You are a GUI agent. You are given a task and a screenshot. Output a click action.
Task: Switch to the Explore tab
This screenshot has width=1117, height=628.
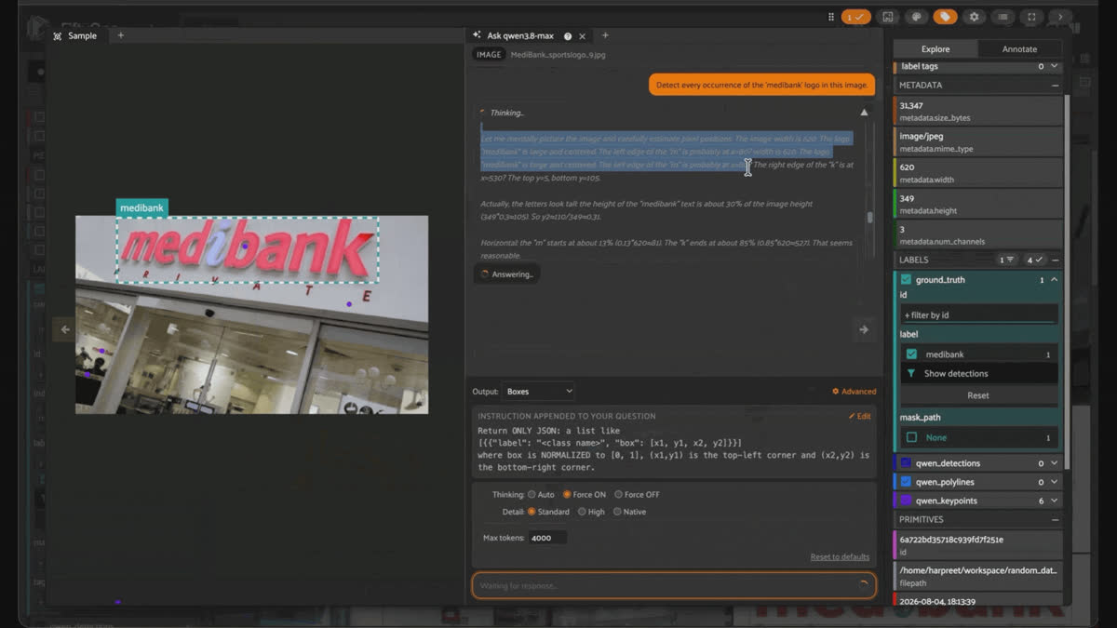935,49
